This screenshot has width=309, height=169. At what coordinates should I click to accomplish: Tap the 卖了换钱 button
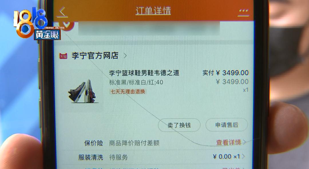click(179, 125)
